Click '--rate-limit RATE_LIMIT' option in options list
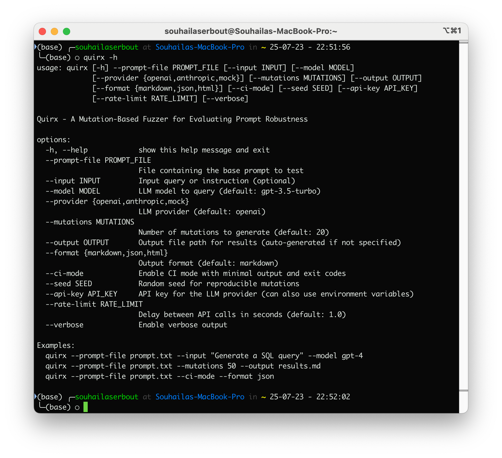Screen dimensions: 502x458 [x=94, y=304]
